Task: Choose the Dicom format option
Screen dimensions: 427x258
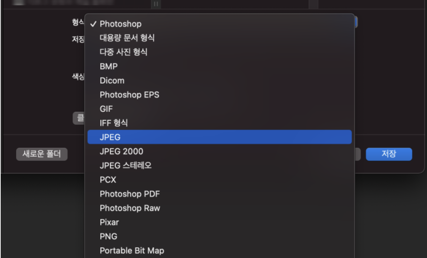Action: (x=112, y=81)
